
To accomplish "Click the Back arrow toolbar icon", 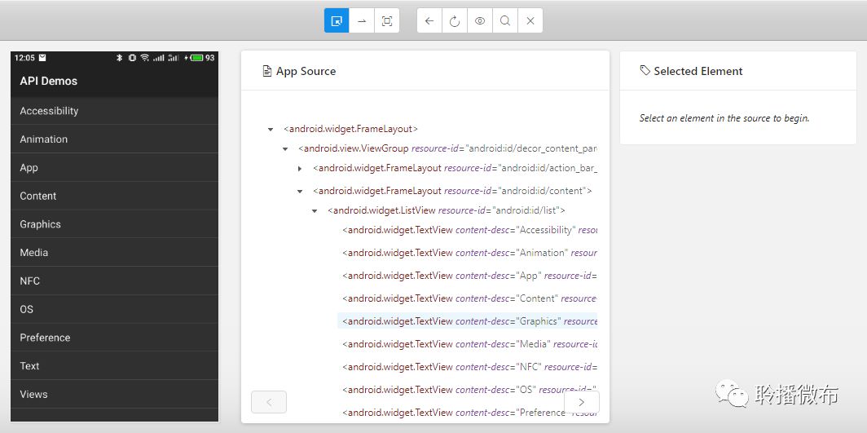I will click(429, 21).
